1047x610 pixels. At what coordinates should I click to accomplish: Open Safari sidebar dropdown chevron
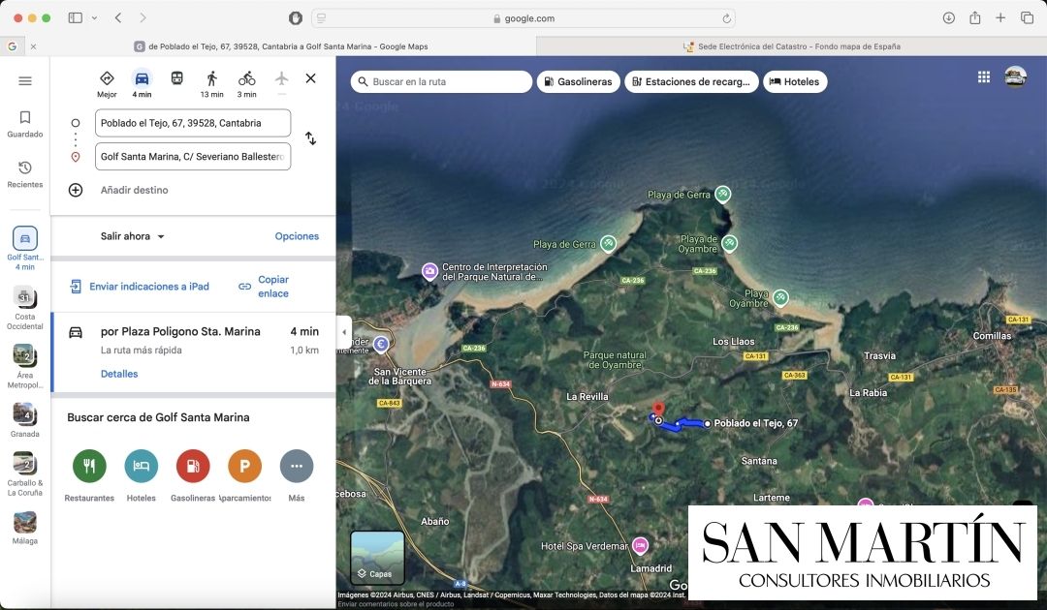(94, 18)
